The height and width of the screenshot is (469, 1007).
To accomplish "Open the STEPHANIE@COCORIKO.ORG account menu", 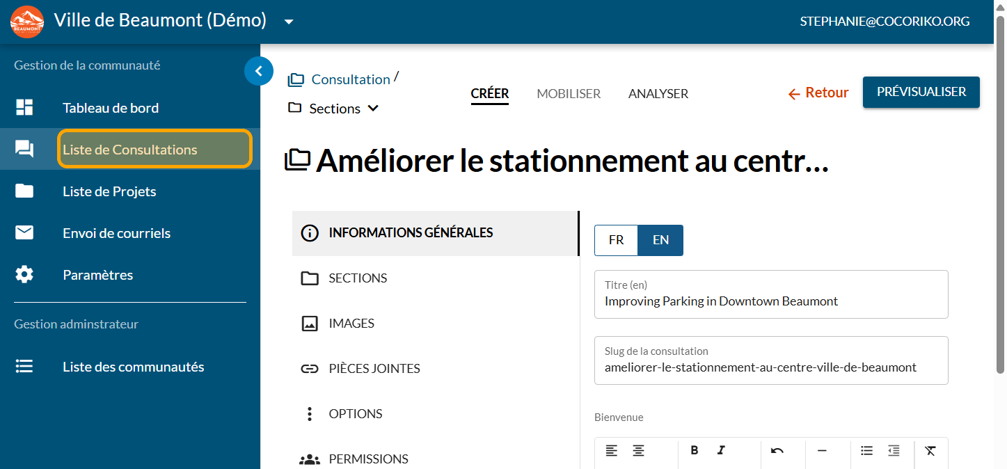I will [885, 22].
